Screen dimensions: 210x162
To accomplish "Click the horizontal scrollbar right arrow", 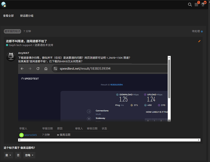I will 199,140.
